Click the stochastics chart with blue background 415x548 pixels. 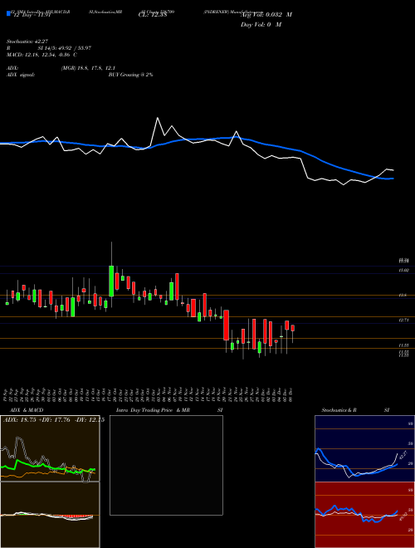click(364, 448)
